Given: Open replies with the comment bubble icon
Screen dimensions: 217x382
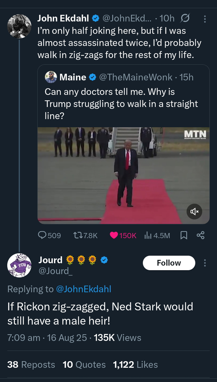Looking at the screenshot, I should pyautogui.click(x=42, y=235).
